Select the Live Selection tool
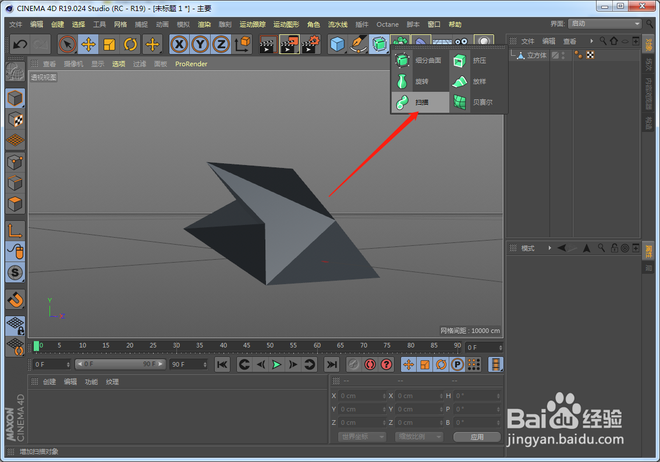The height and width of the screenshot is (462, 660). (68, 44)
